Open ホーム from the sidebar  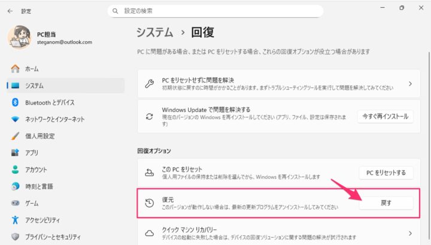[x=32, y=69]
